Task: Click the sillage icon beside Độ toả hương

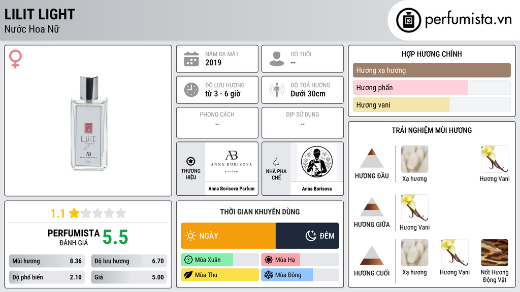Action: pos(277,90)
